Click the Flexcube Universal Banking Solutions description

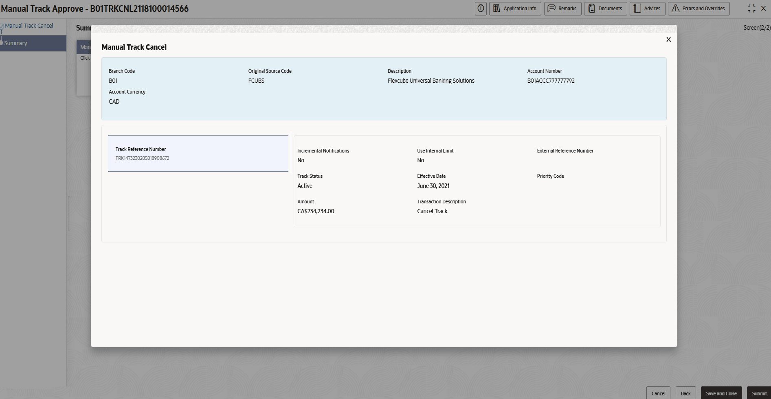pyautogui.click(x=431, y=81)
